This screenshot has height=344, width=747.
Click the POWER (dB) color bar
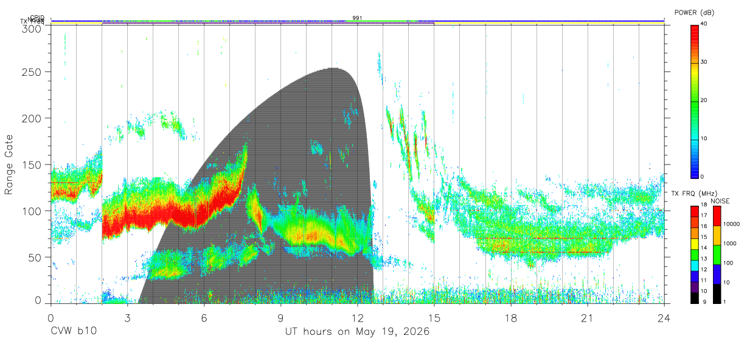[694, 101]
